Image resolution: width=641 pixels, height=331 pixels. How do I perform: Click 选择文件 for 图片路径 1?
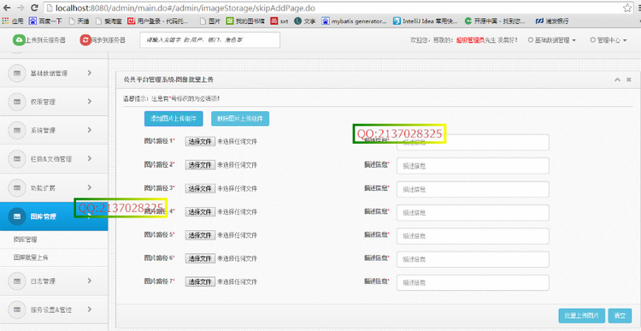(200, 142)
